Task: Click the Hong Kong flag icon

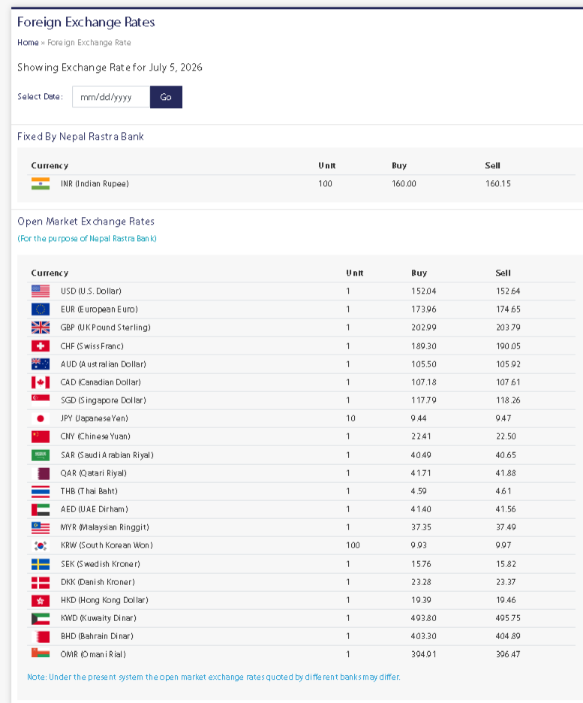Action: tap(41, 600)
